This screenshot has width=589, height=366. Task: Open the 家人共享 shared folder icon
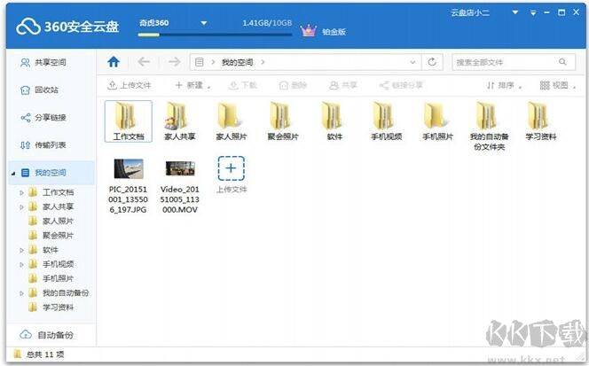click(176, 115)
